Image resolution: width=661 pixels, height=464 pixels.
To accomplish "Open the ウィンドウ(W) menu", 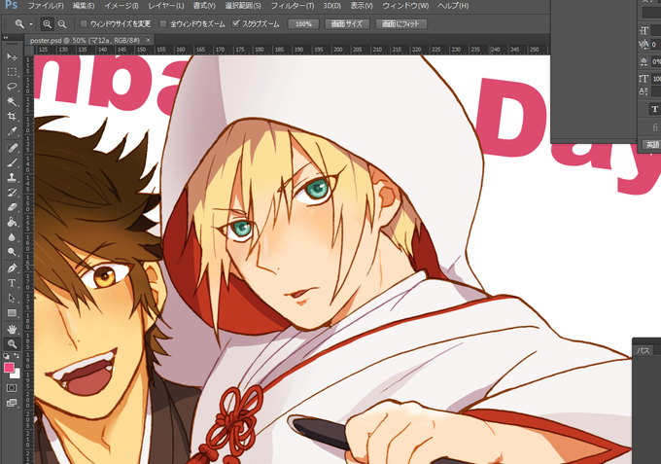I will point(405,6).
